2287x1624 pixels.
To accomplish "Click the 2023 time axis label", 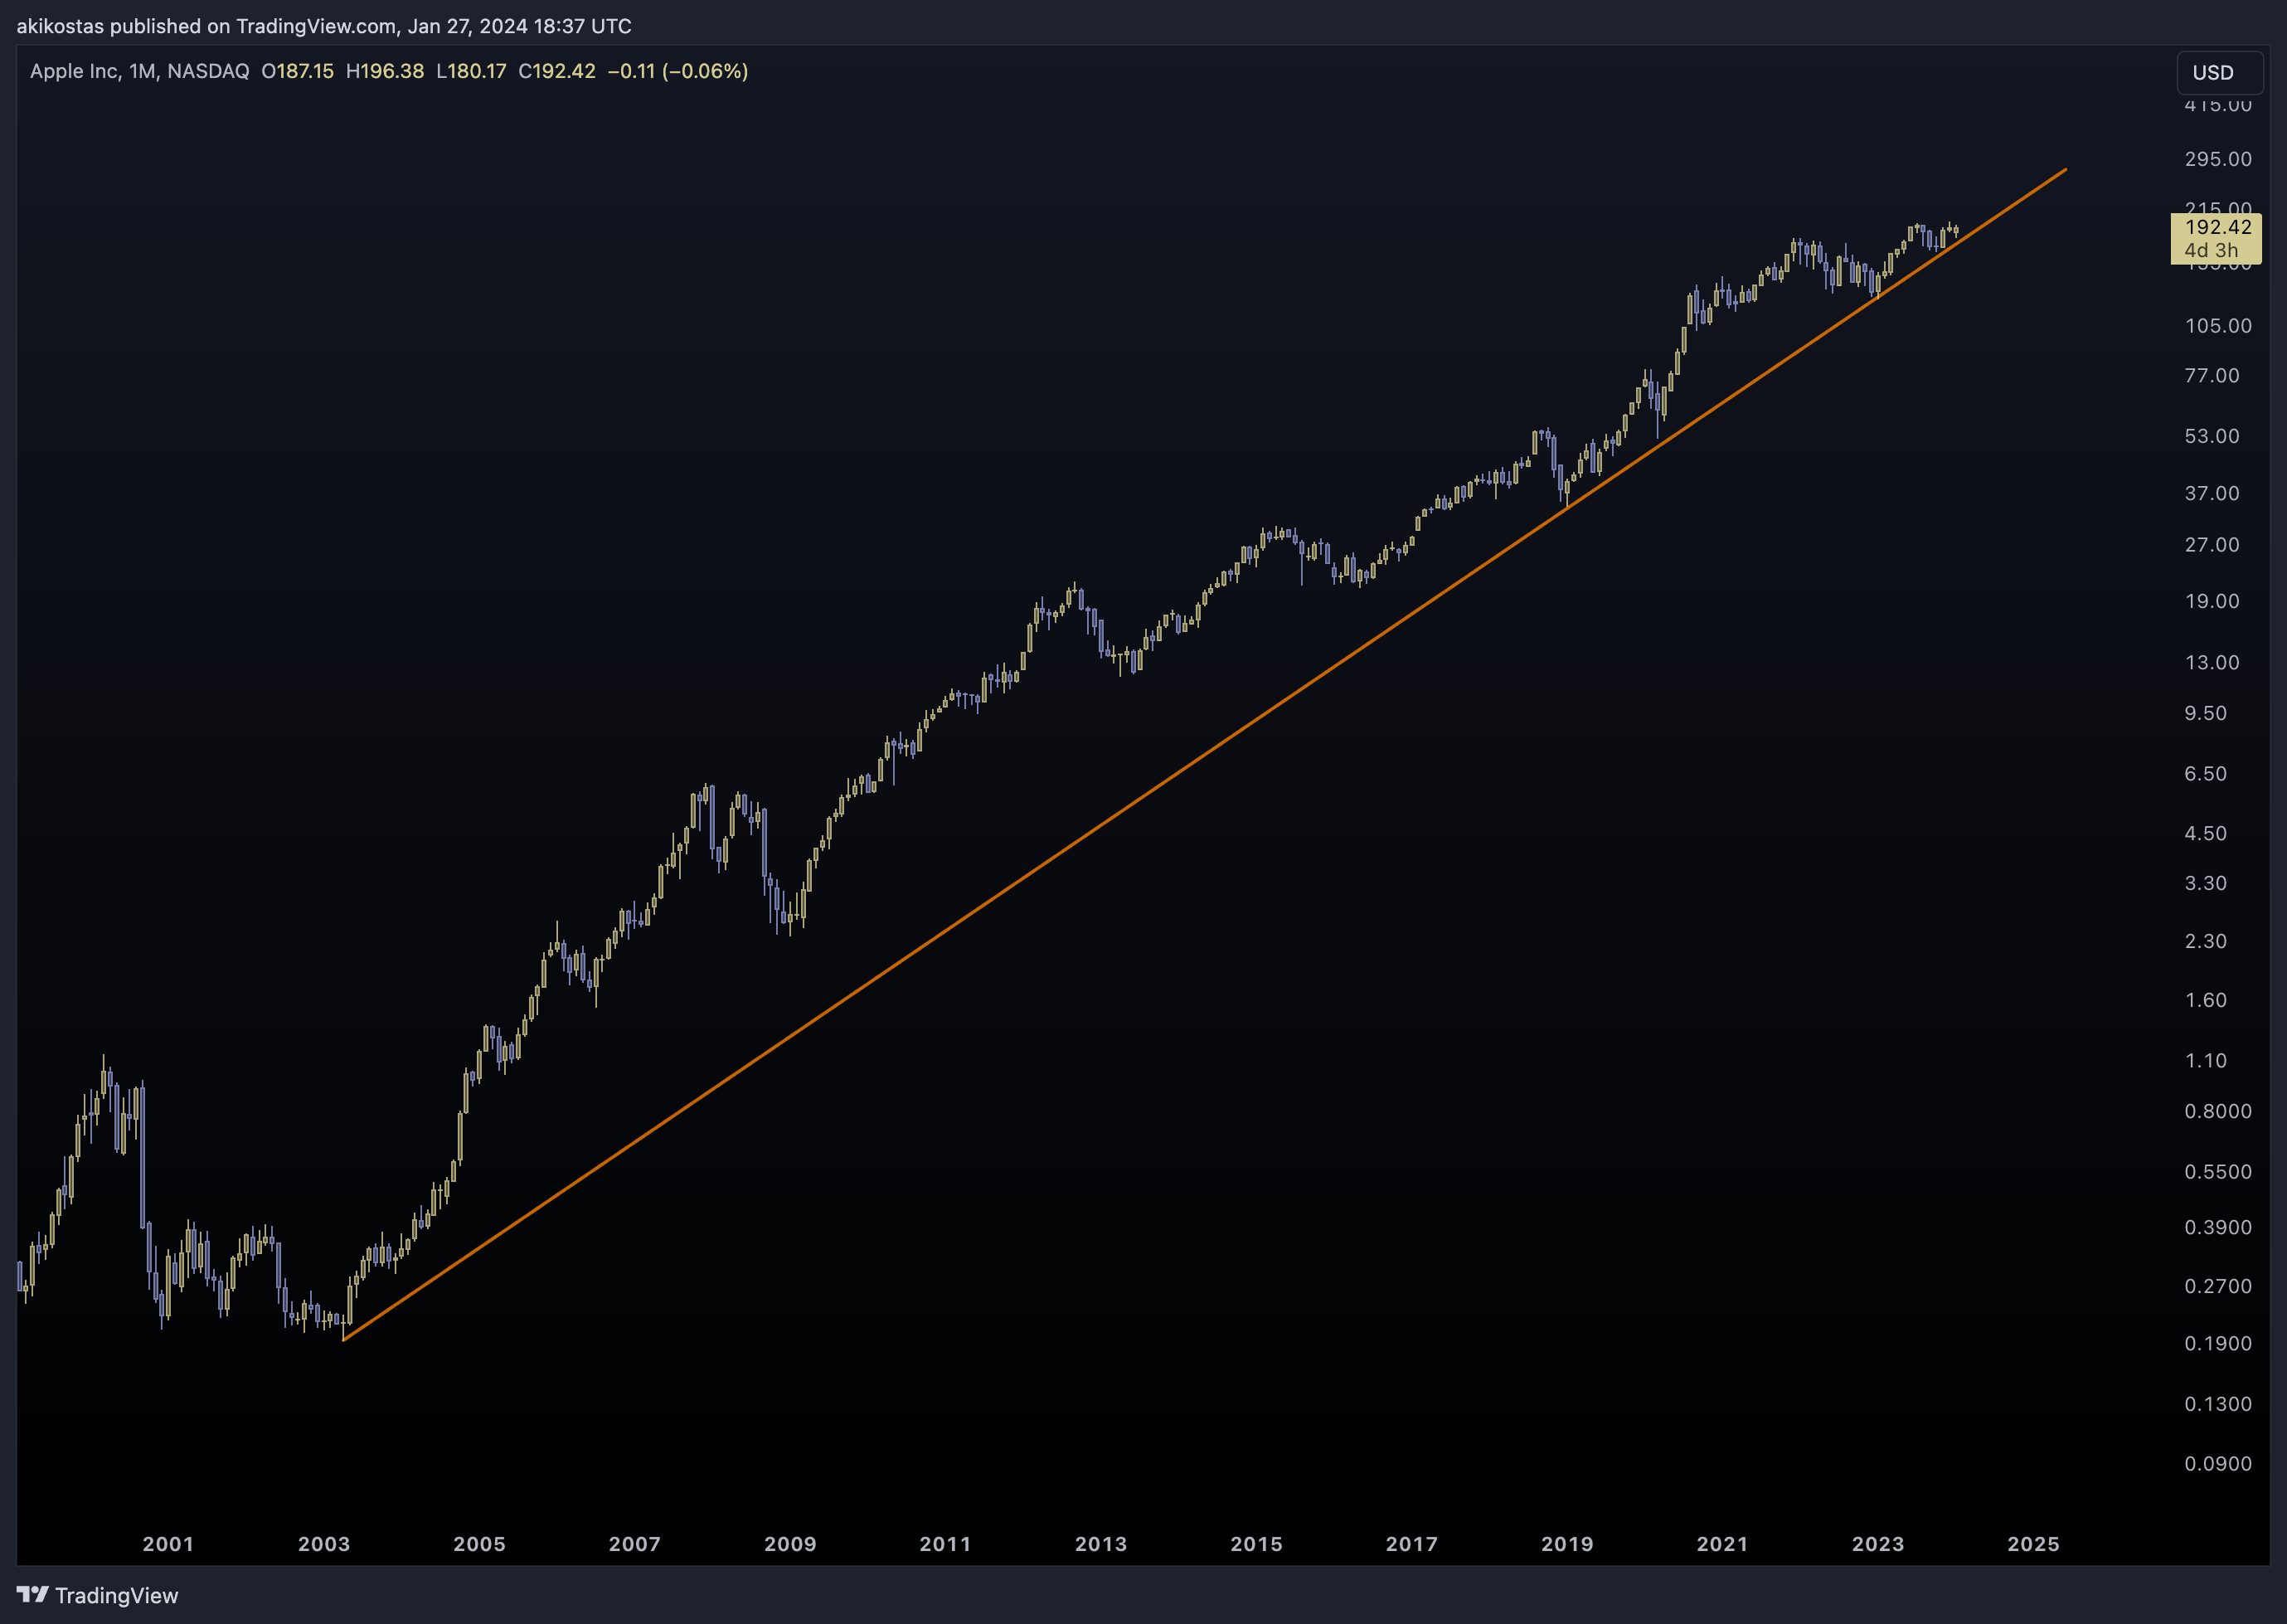I will (1878, 1543).
